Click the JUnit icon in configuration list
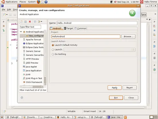This screenshot has height=119, width=158. point(24,74)
